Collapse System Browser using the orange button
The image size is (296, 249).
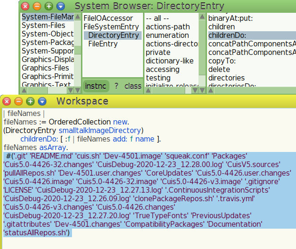(37, 6)
